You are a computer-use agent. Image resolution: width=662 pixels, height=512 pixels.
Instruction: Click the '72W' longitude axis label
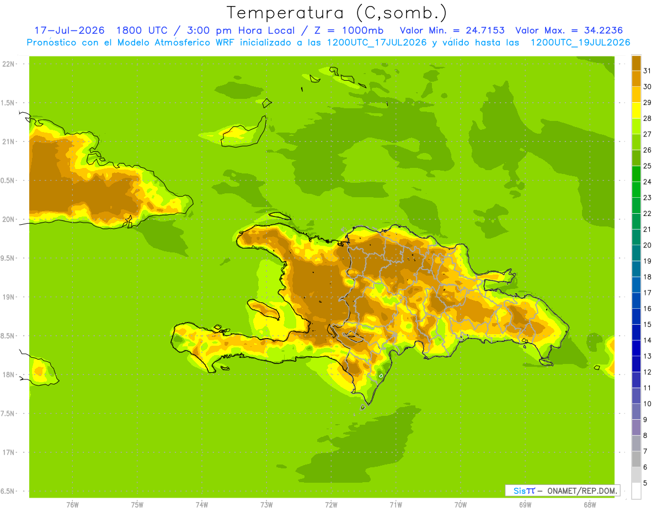coord(331,504)
